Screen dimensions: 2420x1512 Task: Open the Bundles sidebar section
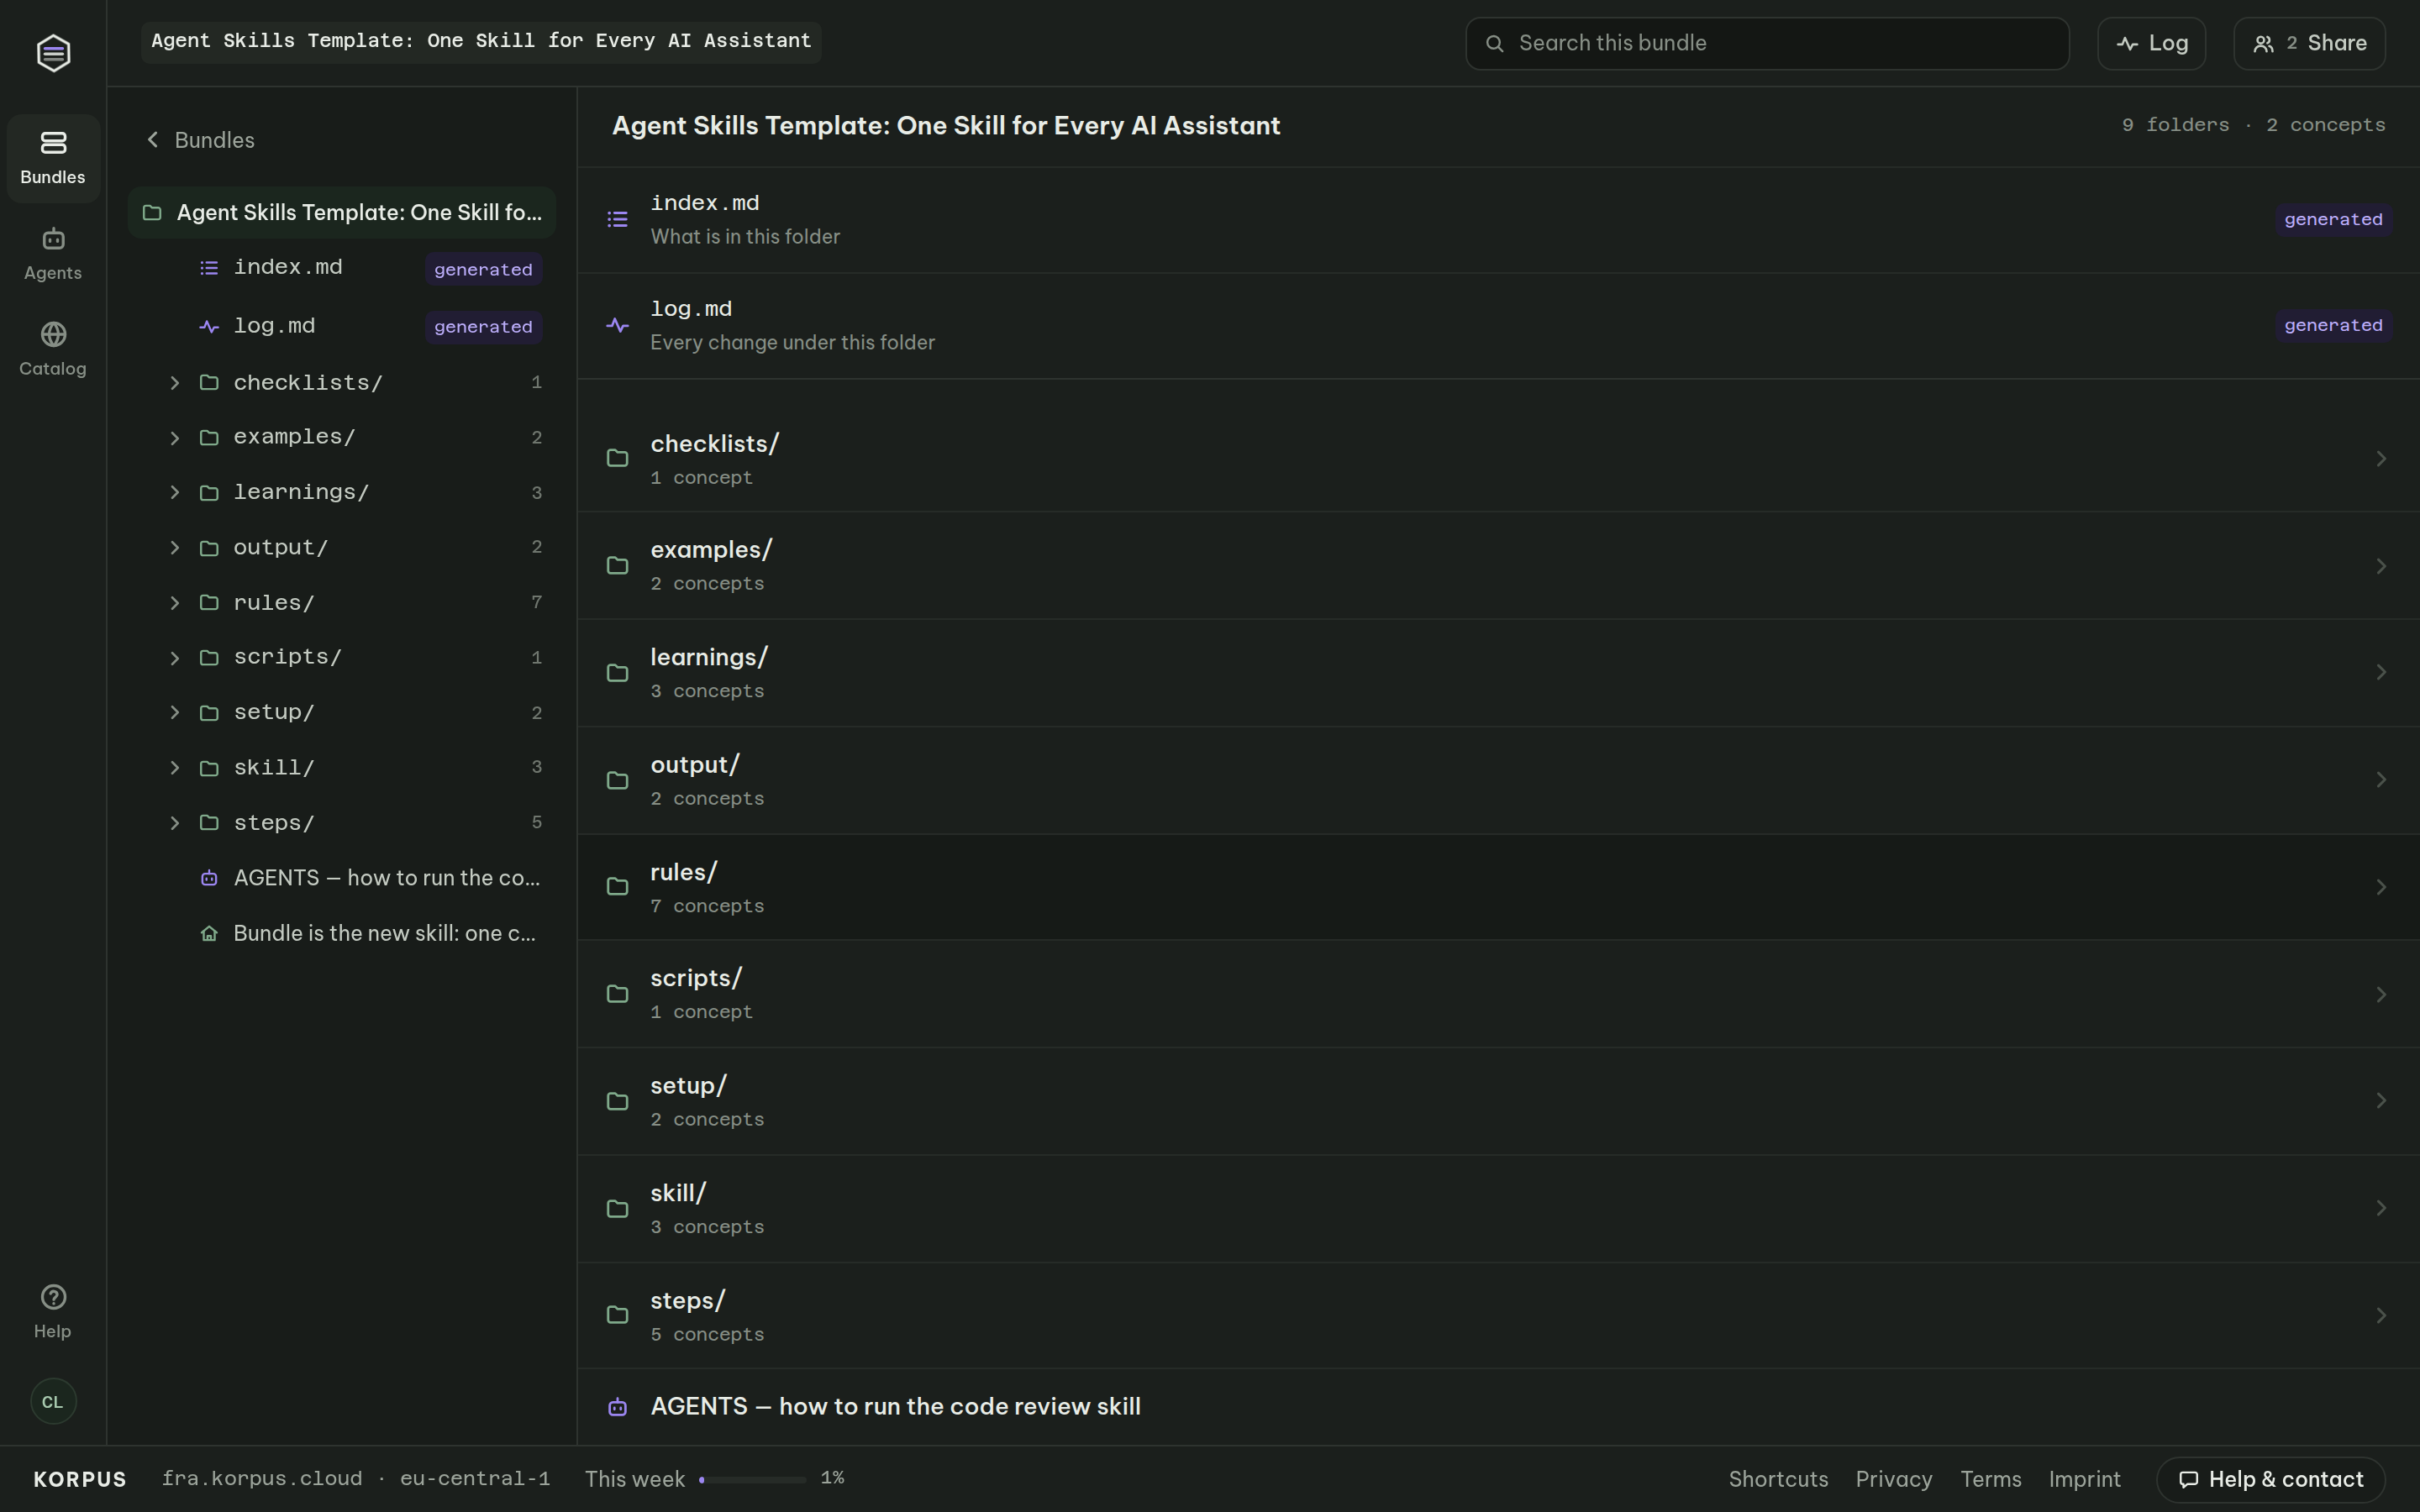pos(53,158)
